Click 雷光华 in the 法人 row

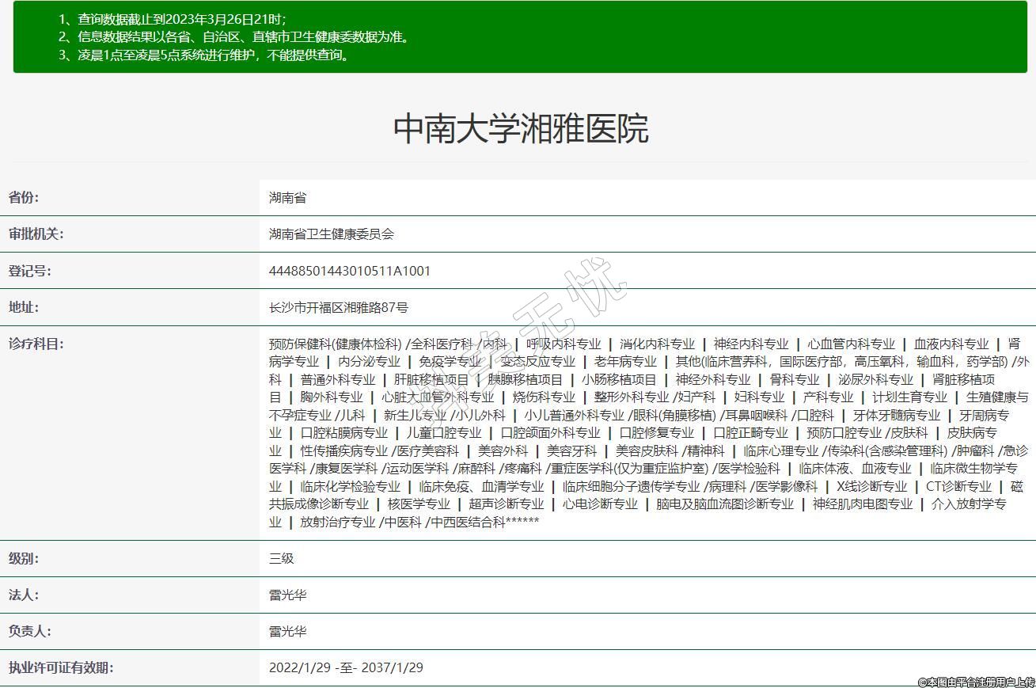point(287,595)
